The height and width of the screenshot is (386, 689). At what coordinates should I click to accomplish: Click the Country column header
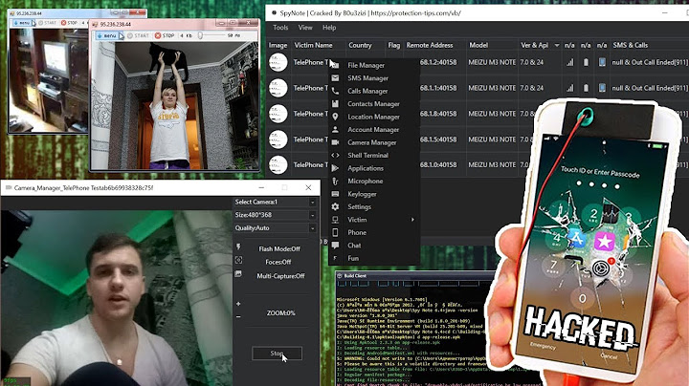(360, 45)
